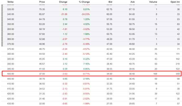Select the 415.00 strike cell
Screen dimensions: 182x106
(x=11, y=89)
